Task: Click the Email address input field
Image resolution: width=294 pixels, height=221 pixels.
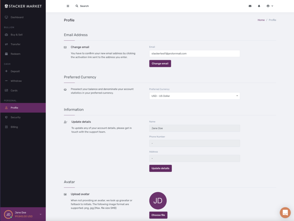Action: click(194, 54)
